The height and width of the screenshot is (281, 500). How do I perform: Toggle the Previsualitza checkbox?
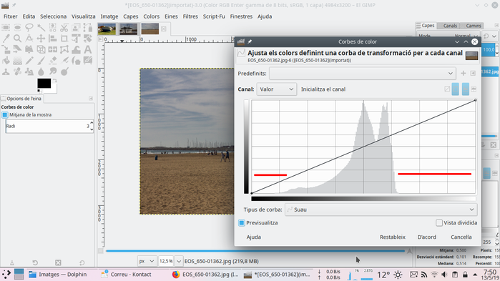click(x=241, y=222)
